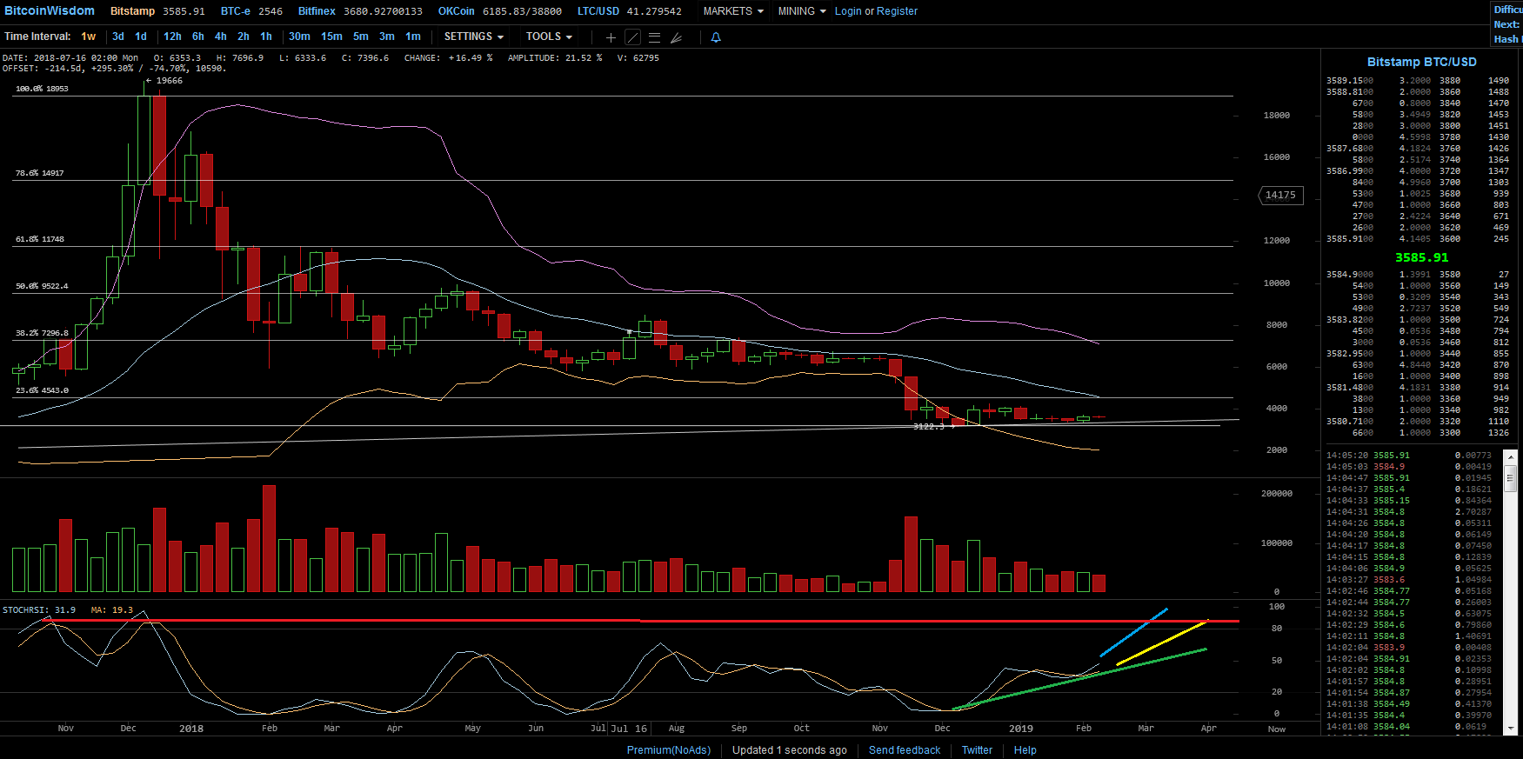Click the trades list scrollbar down arrow
This screenshot has width=1523, height=759.
1511,729
